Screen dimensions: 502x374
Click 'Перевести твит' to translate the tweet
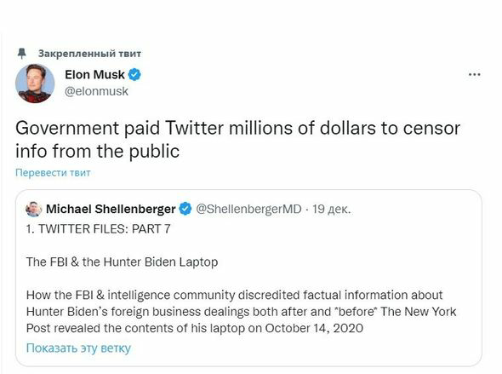(53, 173)
